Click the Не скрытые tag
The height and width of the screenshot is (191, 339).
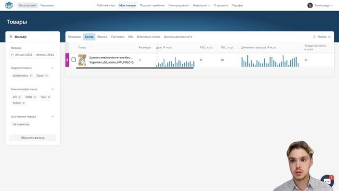point(21,124)
